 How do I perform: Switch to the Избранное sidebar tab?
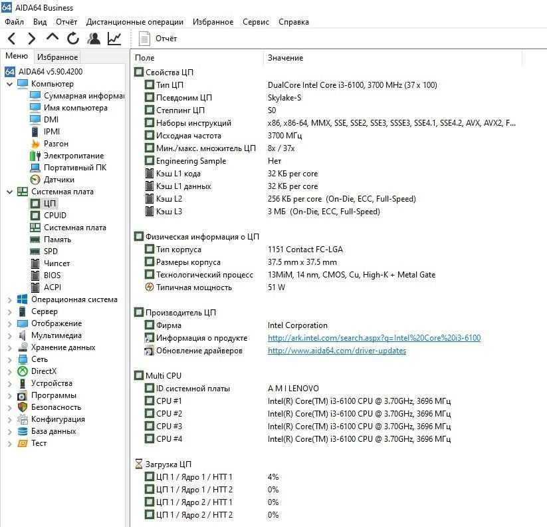tap(58, 57)
